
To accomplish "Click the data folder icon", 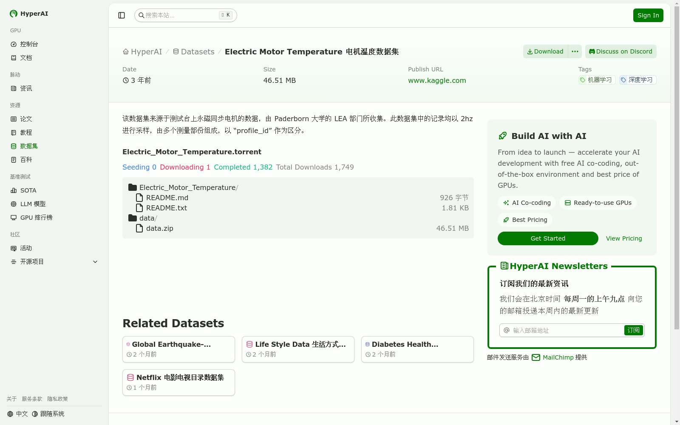I will [133, 218].
